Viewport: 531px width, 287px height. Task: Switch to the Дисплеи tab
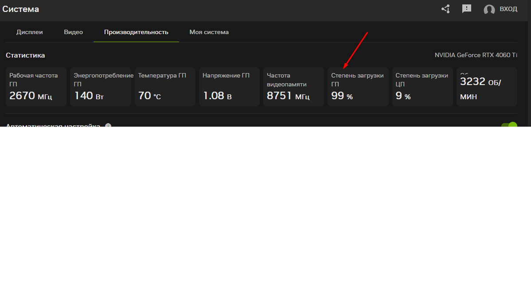30,32
